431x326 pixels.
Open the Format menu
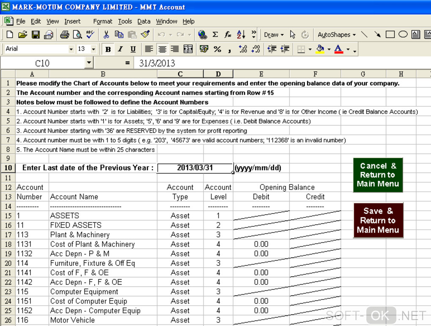103,21
